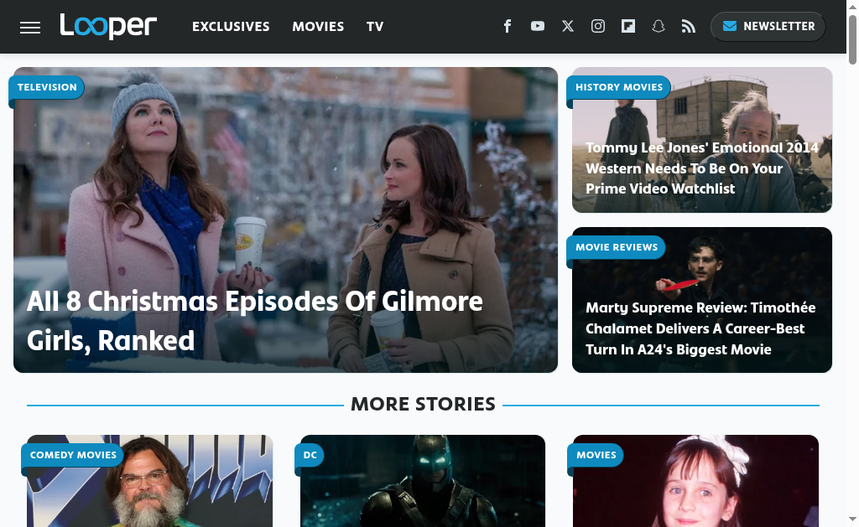Open Looper's Facebook page icon

[508, 26]
